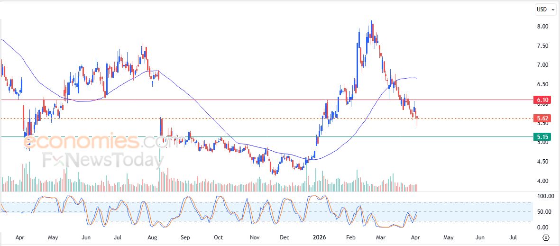The height and width of the screenshot is (246, 560).
Task: Click the Mar label on time axis
Action: [382, 237]
